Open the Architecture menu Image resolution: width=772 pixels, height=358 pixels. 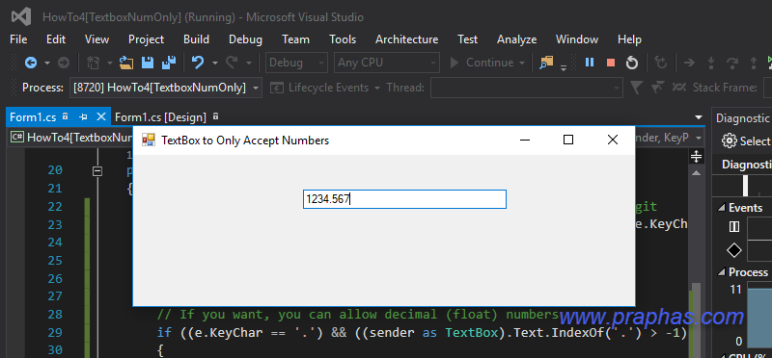tap(406, 39)
